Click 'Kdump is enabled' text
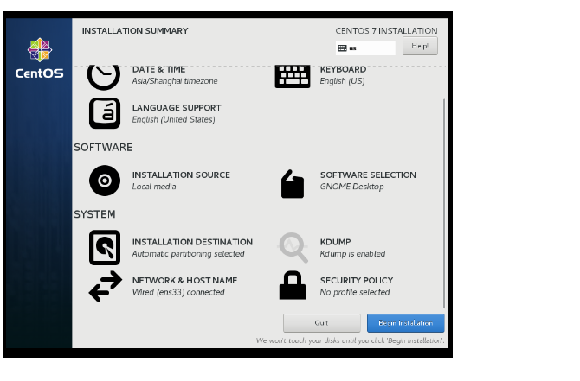 (352, 254)
